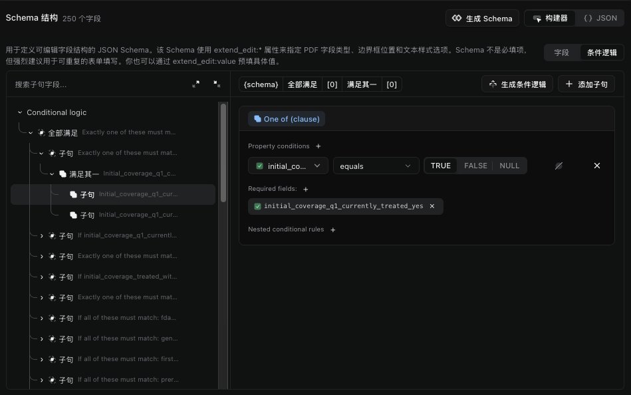
Task: Remove the property condition with X
Action: pos(597,166)
